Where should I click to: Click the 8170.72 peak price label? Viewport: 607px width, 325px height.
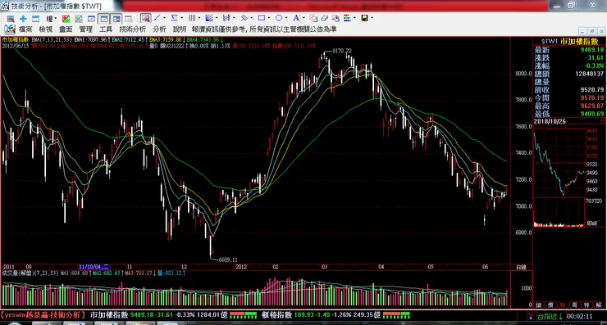click(342, 51)
